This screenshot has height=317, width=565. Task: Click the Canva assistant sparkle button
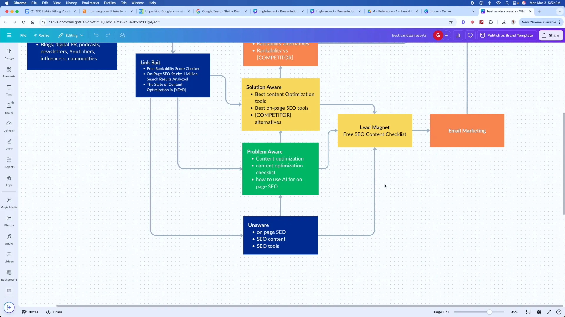pos(9,307)
